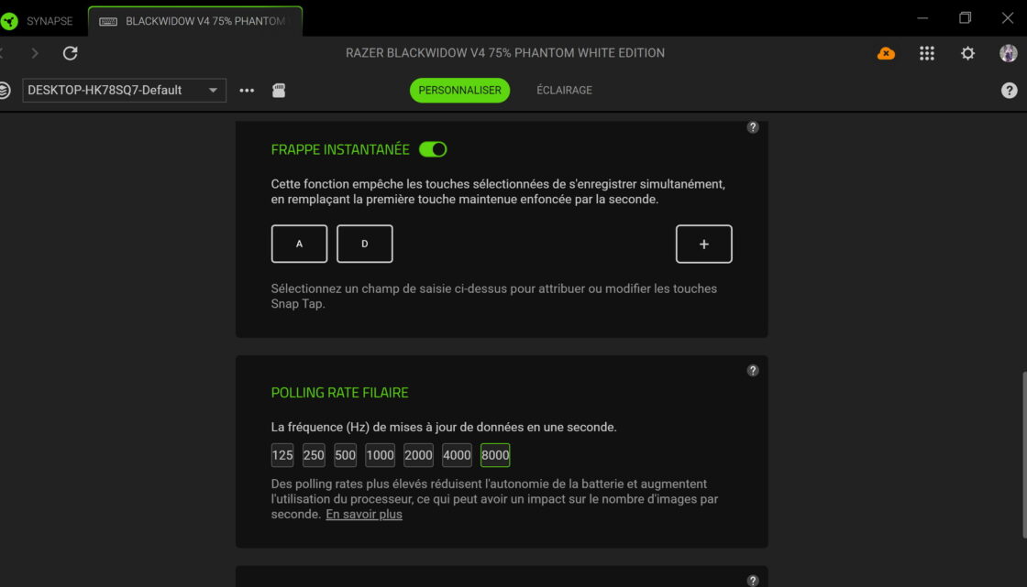Open the cloud sync status icon
This screenshot has height=587, width=1027.
pyautogui.click(x=886, y=53)
